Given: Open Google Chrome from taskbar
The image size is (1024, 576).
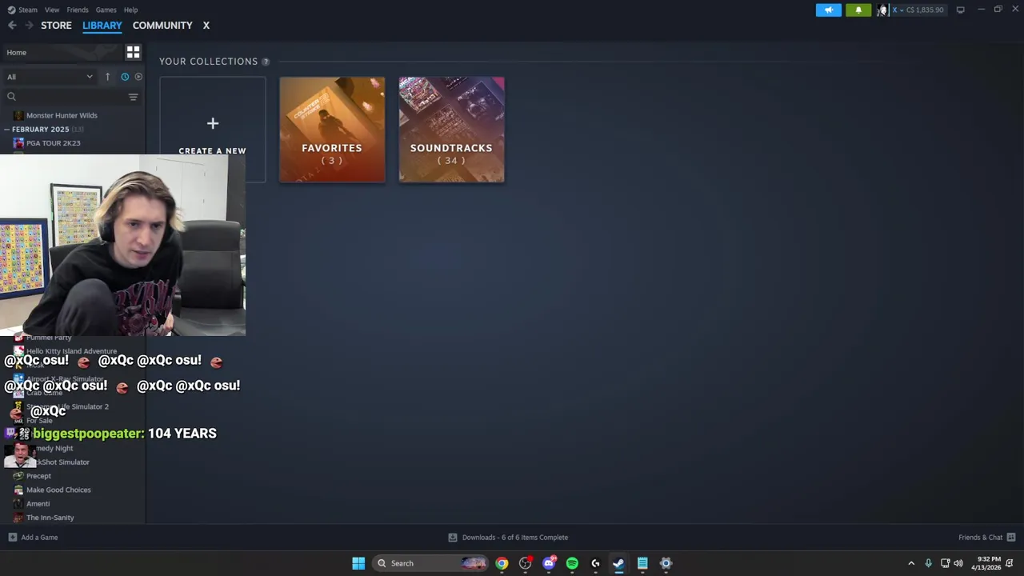Looking at the screenshot, I should tap(502, 563).
